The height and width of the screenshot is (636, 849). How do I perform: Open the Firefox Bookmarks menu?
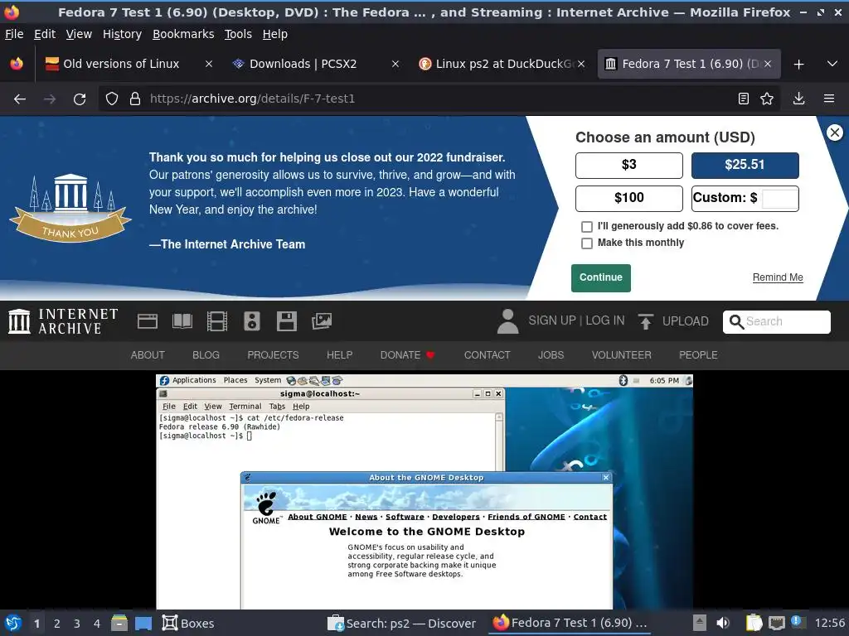coord(183,34)
